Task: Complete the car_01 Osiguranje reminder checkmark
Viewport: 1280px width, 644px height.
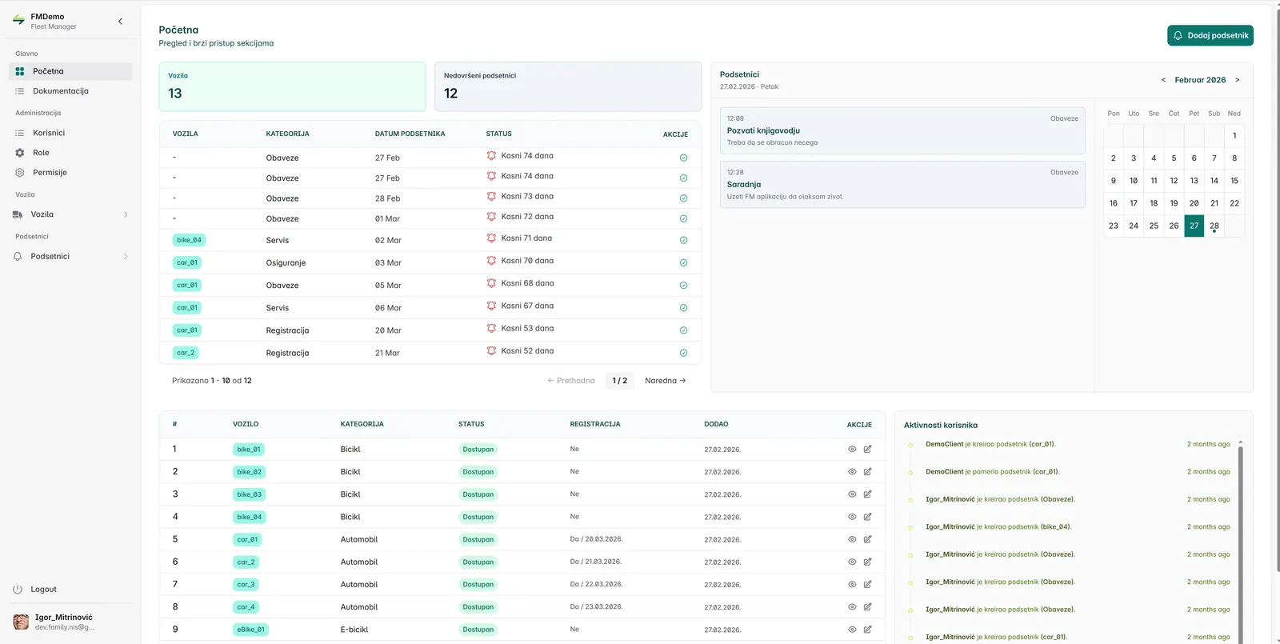Action: 683,262
